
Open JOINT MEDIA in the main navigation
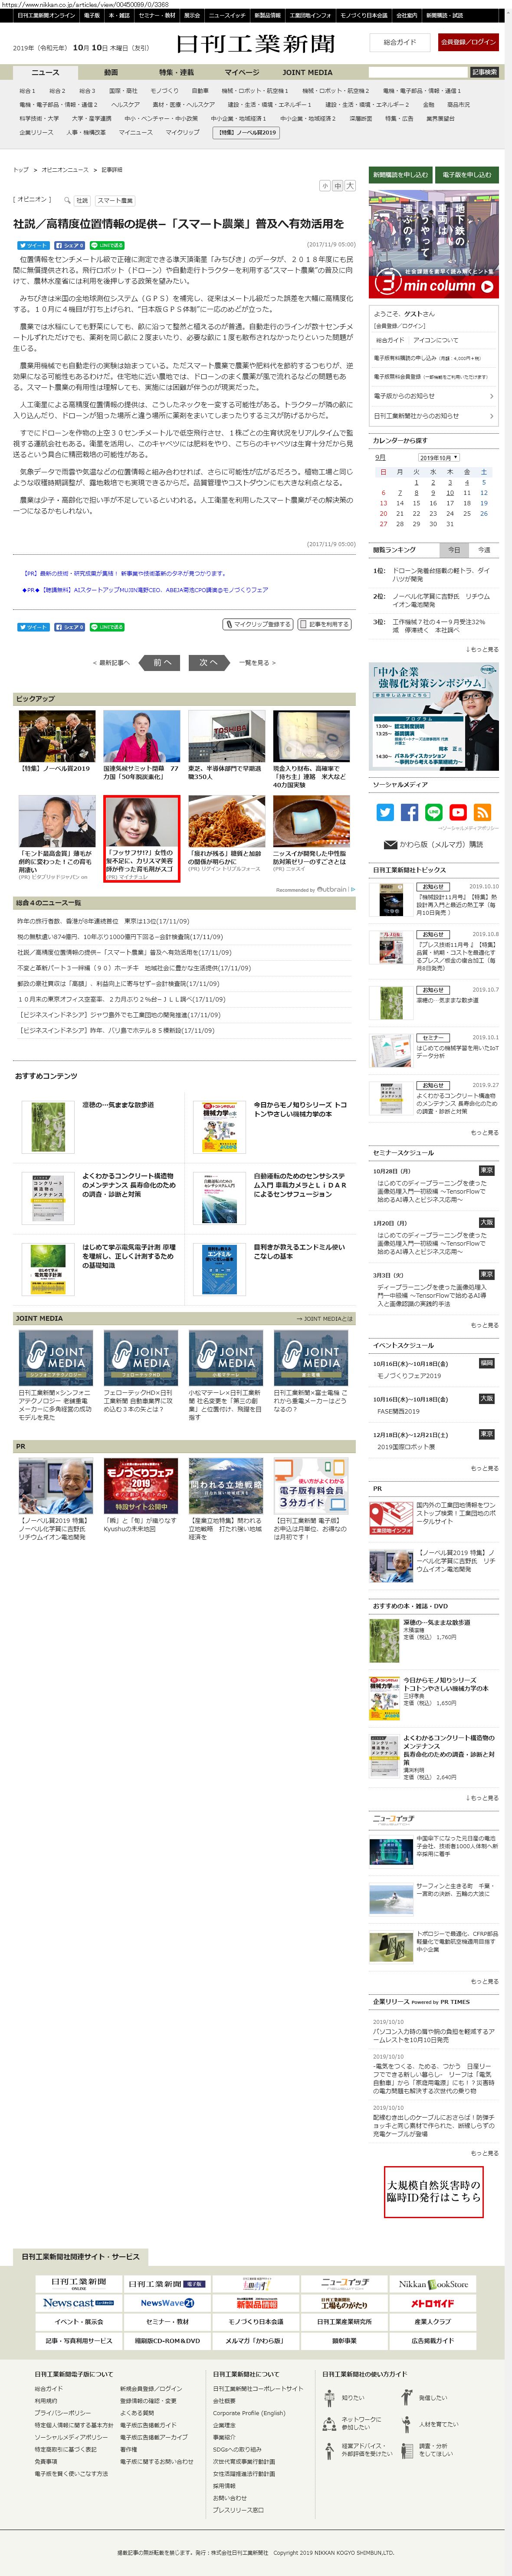(308, 72)
